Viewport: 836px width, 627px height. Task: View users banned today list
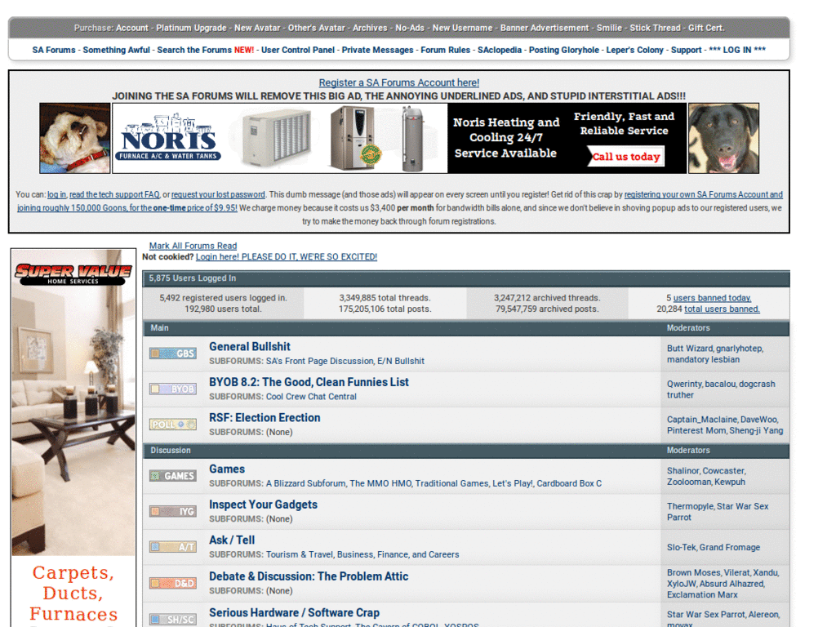pyautogui.click(x=712, y=298)
